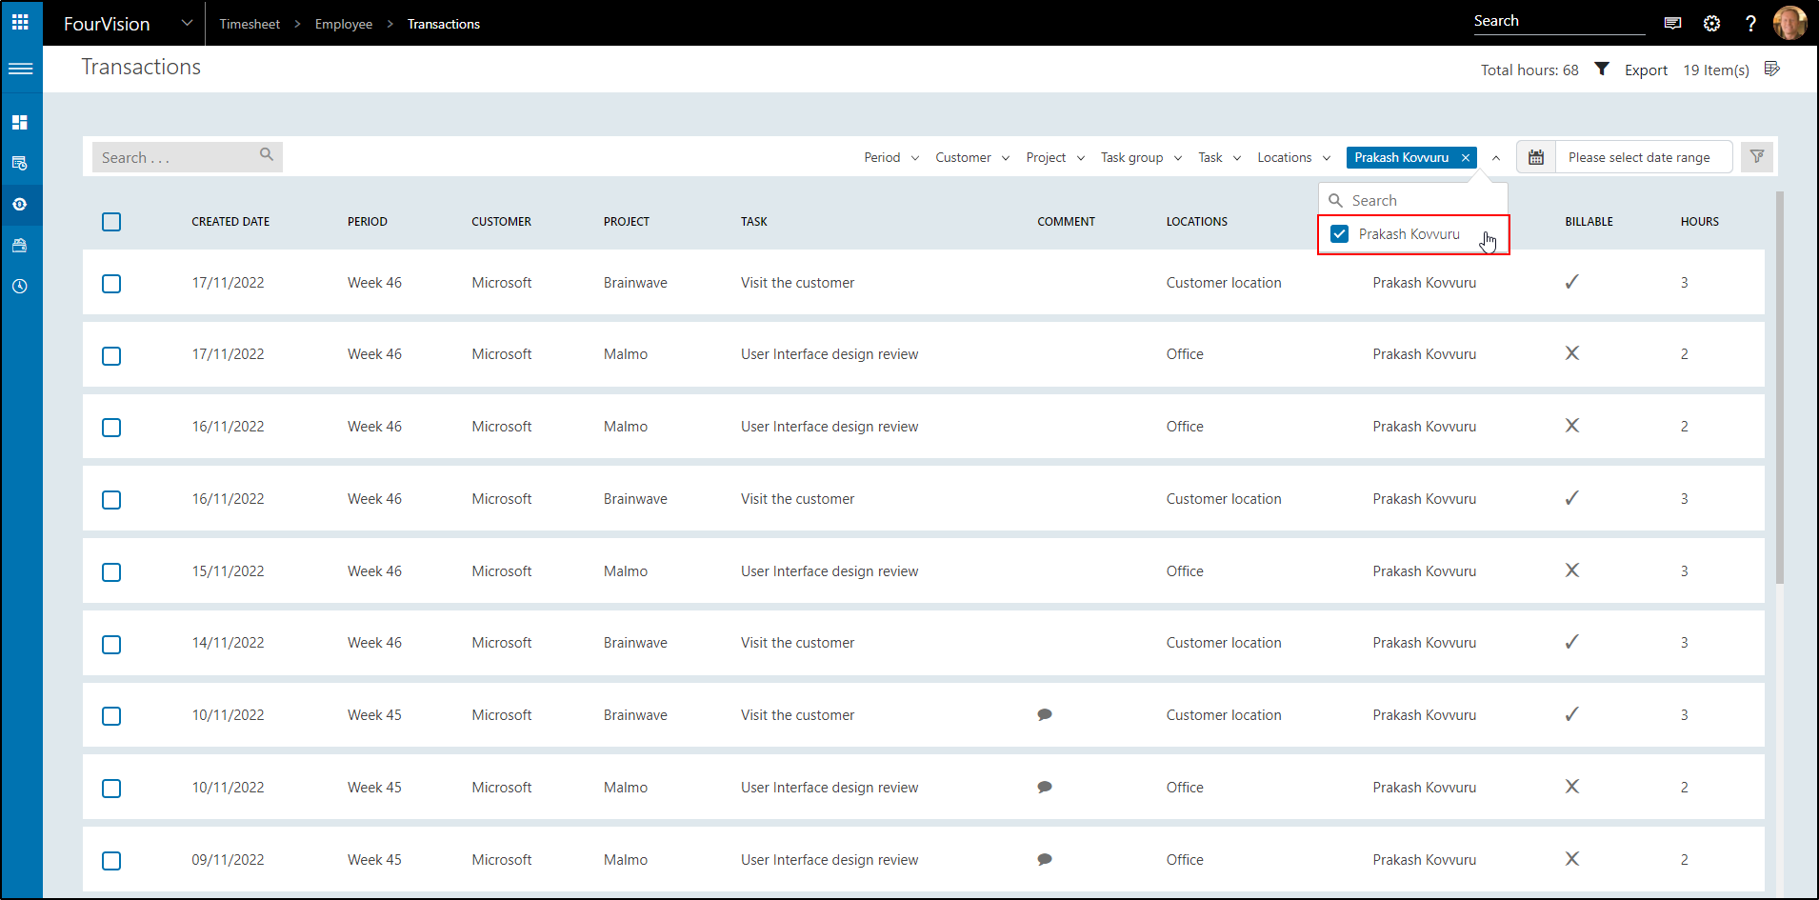Click the Transactions breadcrumb
1819x900 pixels.
444,24
